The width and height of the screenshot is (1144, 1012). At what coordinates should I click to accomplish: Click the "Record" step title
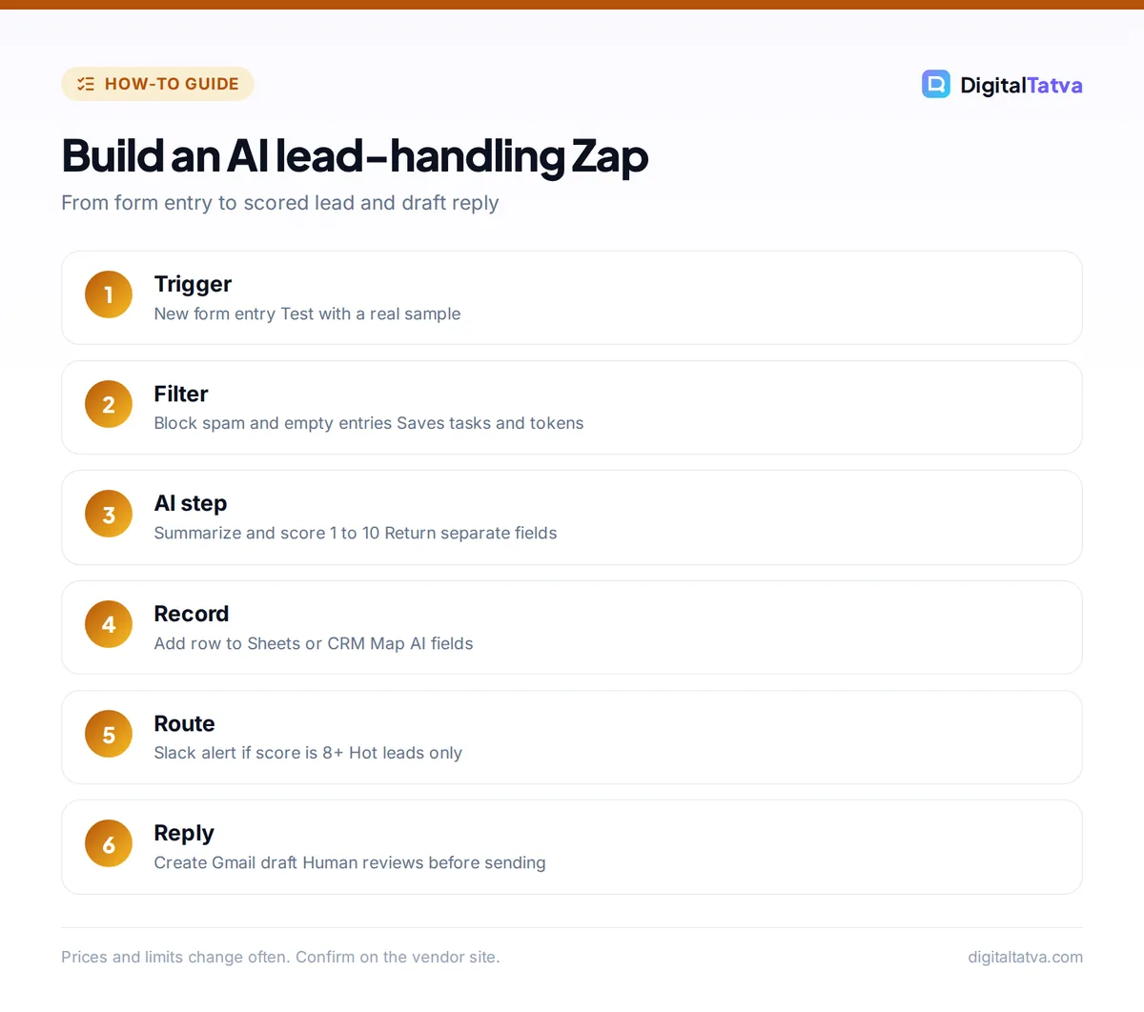click(x=192, y=614)
